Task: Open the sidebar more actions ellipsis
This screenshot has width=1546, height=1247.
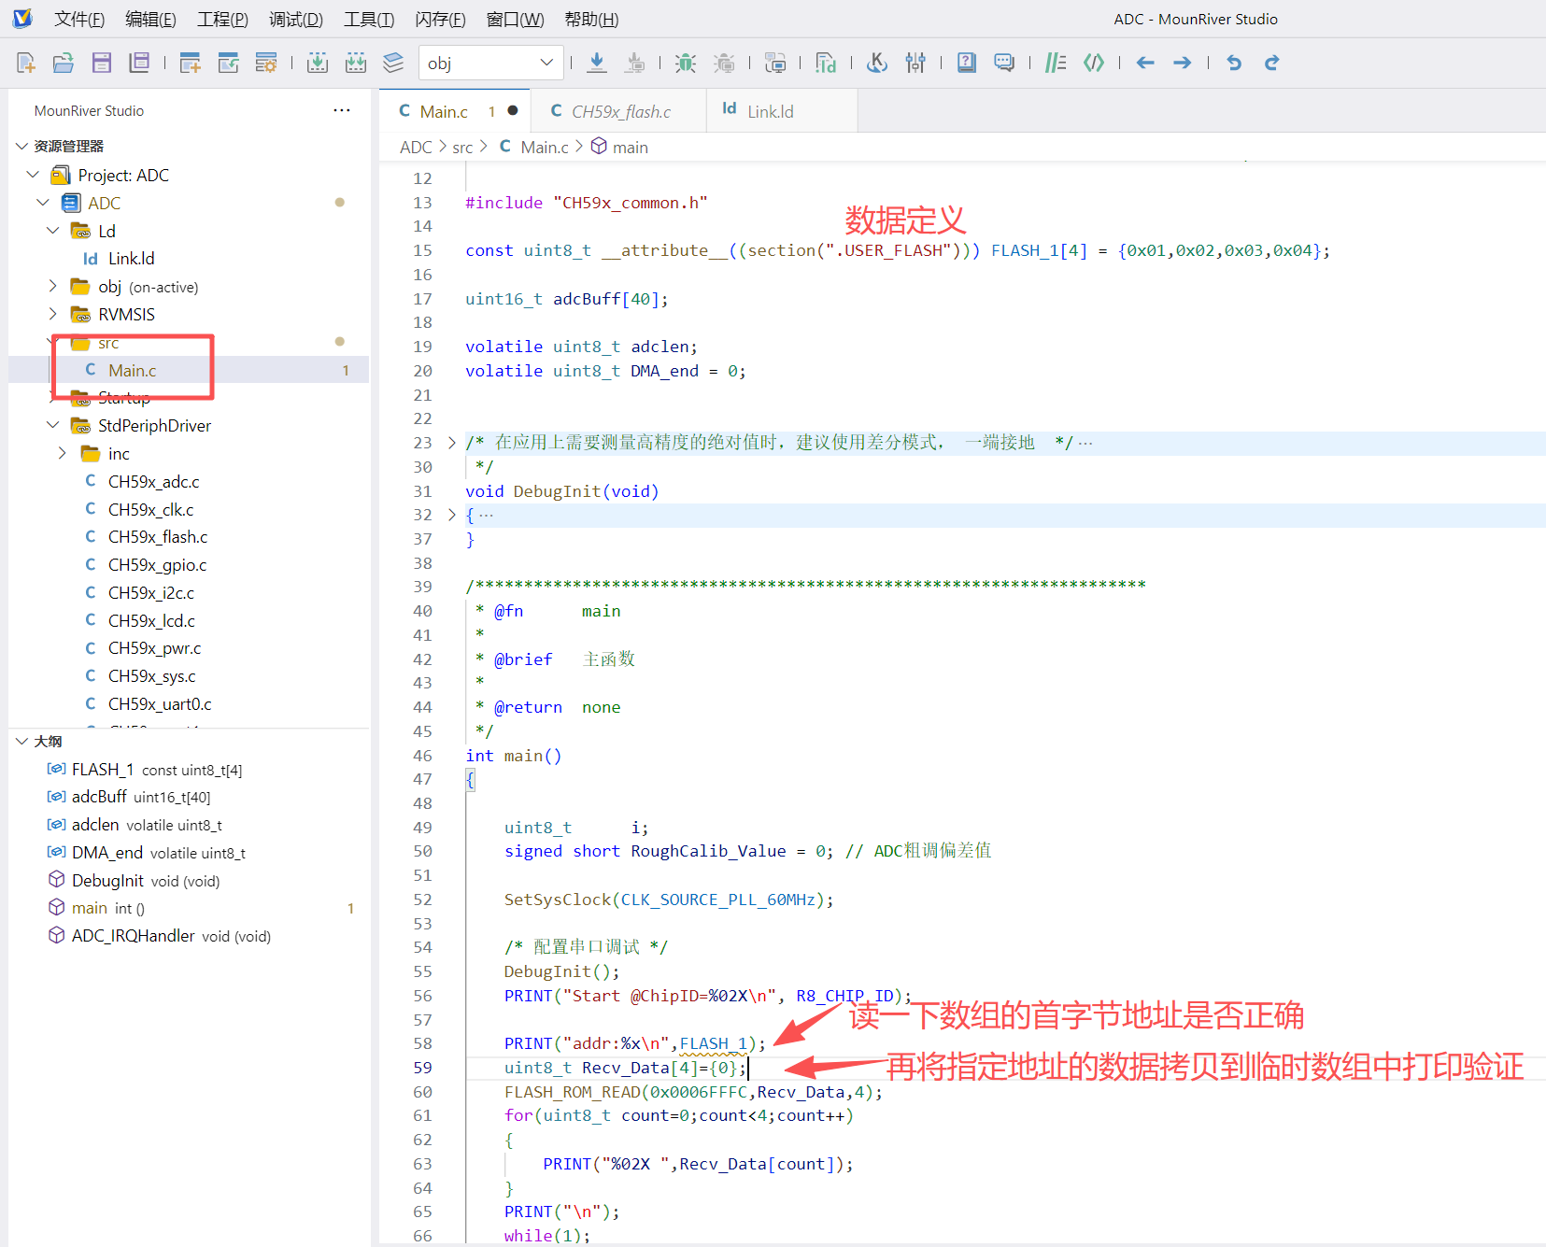Action: 342,110
